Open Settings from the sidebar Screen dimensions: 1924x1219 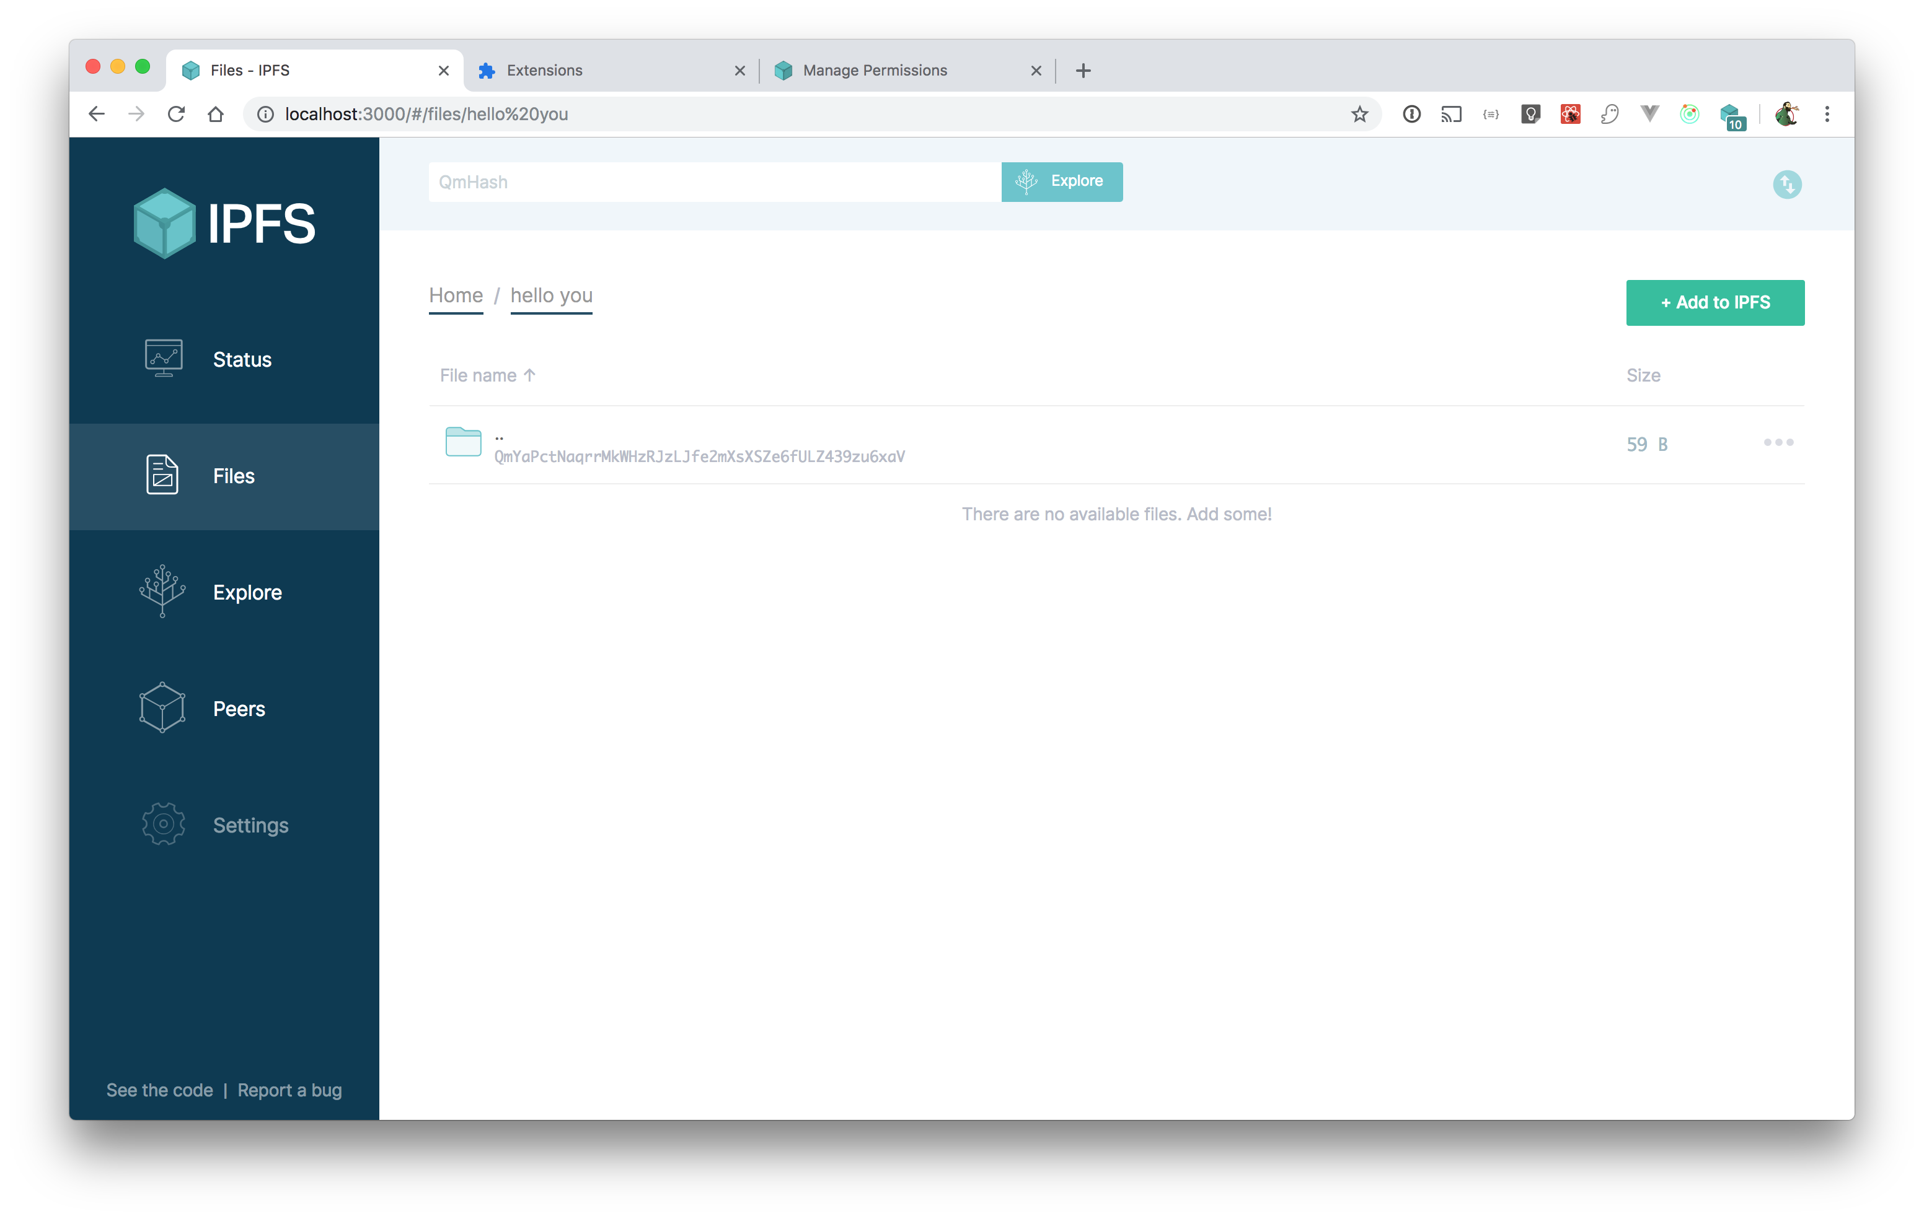pyautogui.click(x=250, y=824)
